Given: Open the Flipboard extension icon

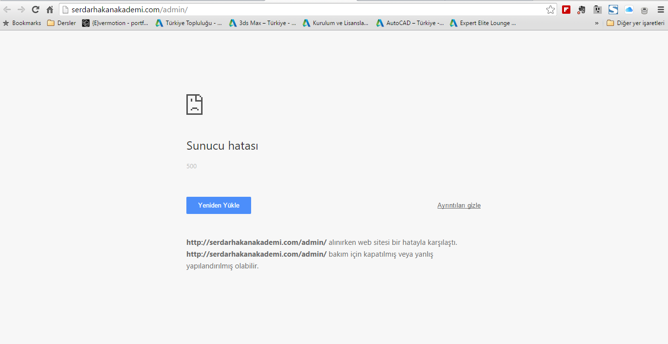Looking at the screenshot, I should [x=566, y=9].
